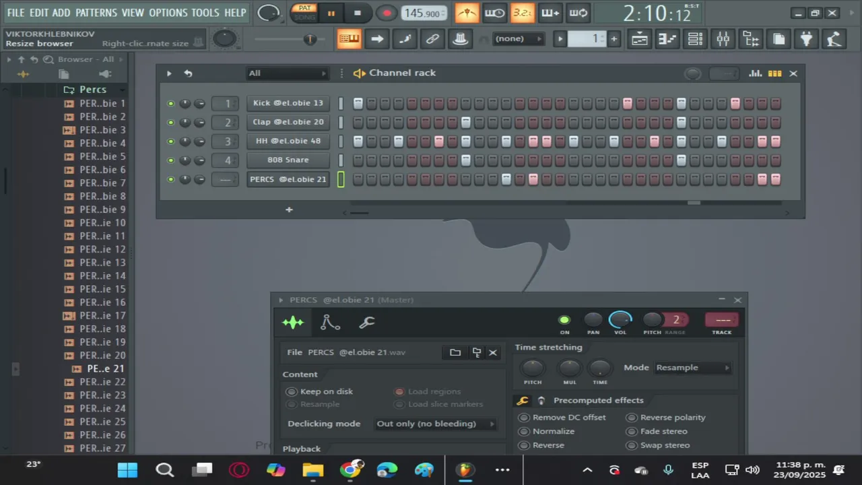Show hidden system tray icons chevron
The image size is (862, 485).
pos(587,470)
